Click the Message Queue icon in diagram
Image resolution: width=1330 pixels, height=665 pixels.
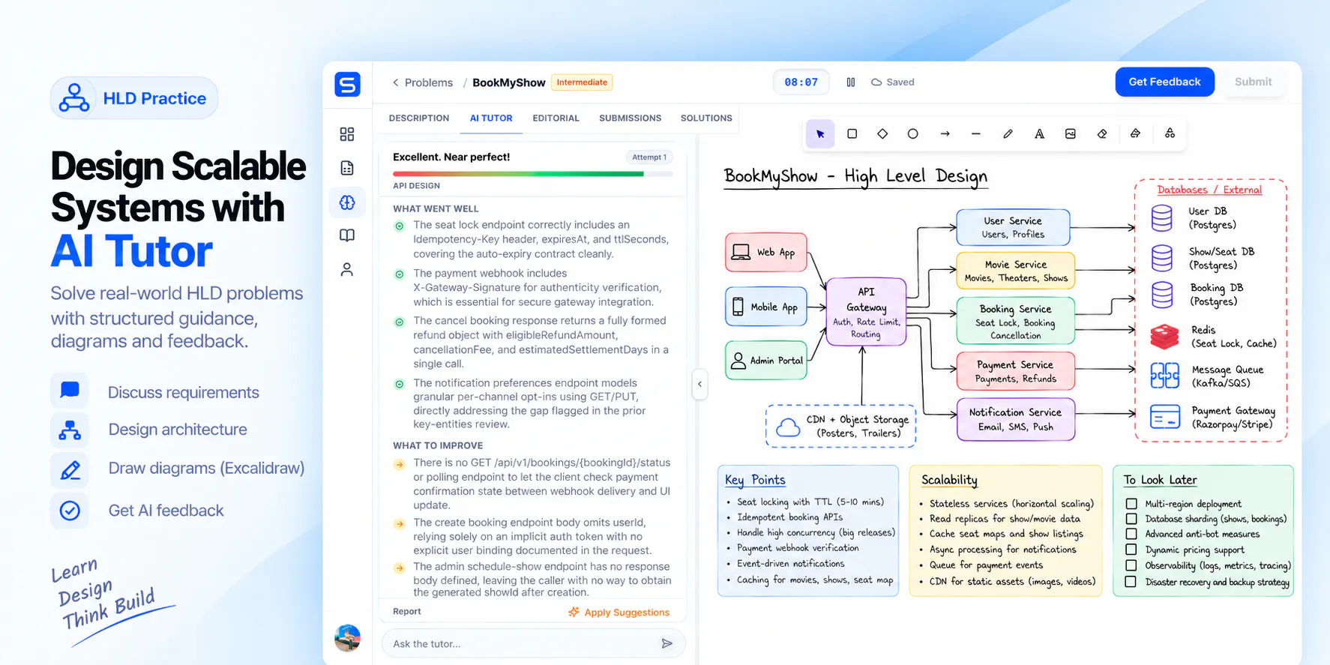click(1164, 375)
